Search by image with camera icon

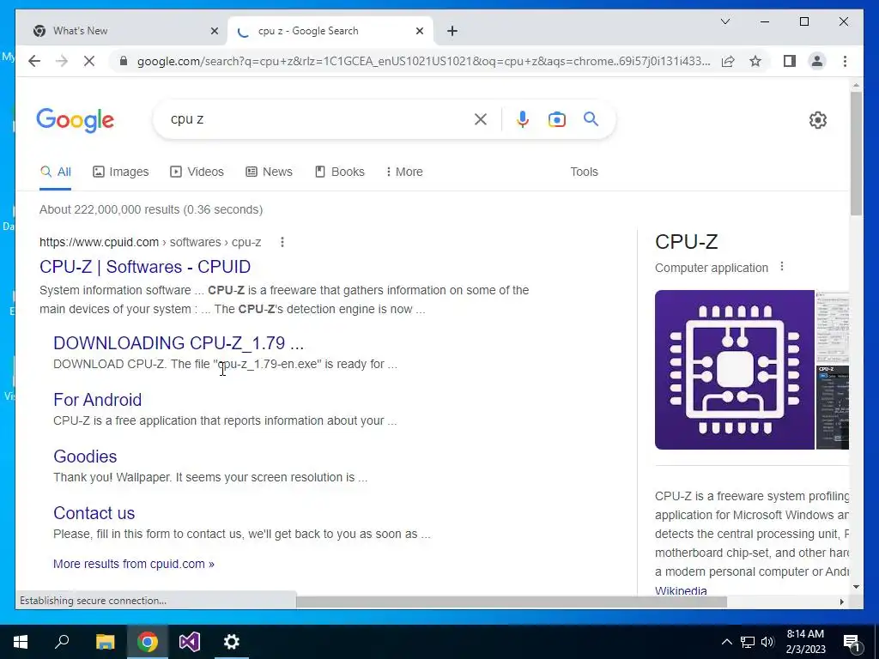[556, 118]
